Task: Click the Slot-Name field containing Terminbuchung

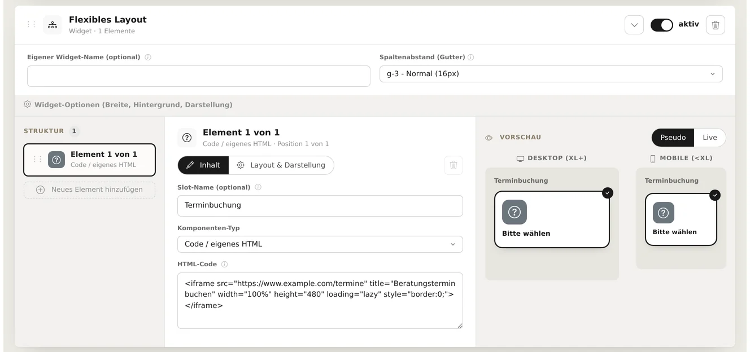Action: pos(320,205)
